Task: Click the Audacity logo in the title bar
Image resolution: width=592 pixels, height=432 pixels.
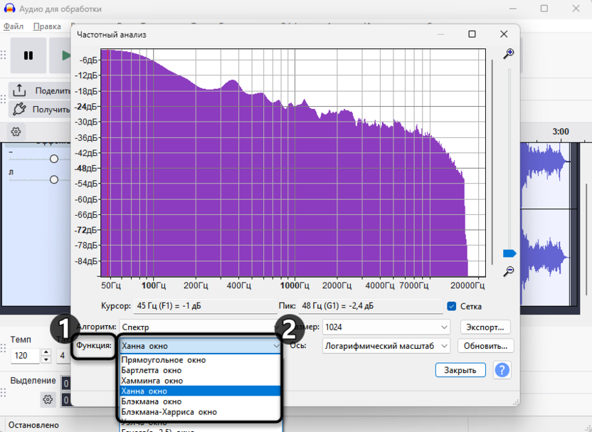Action: click(9, 9)
